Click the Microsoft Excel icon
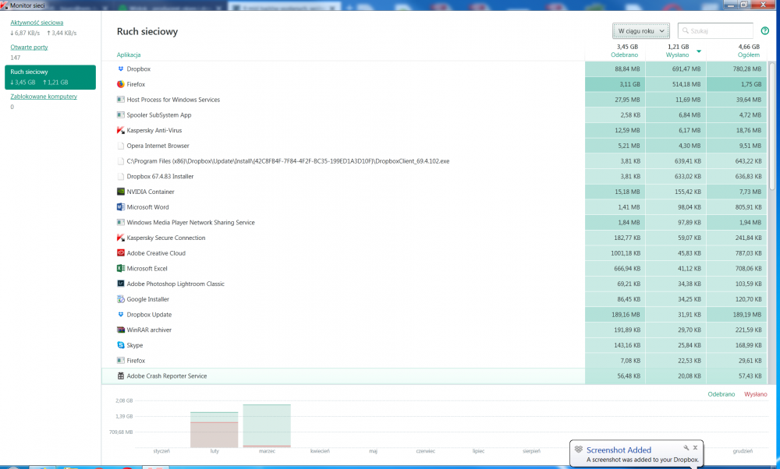The height and width of the screenshot is (469, 780). tap(120, 268)
